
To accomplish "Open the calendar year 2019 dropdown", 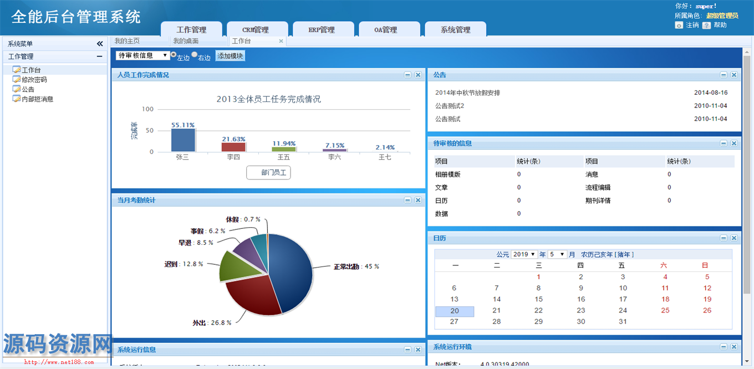I will (x=524, y=254).
